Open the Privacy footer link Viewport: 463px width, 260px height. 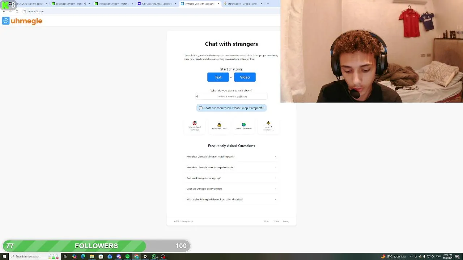(286, 221)
